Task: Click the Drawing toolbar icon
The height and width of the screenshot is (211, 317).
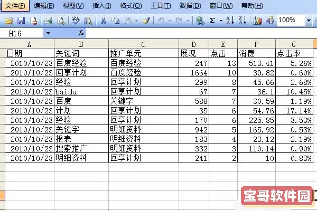Action: 270,21
